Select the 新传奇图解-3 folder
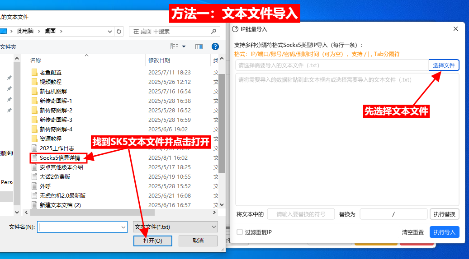 (56, 120)
